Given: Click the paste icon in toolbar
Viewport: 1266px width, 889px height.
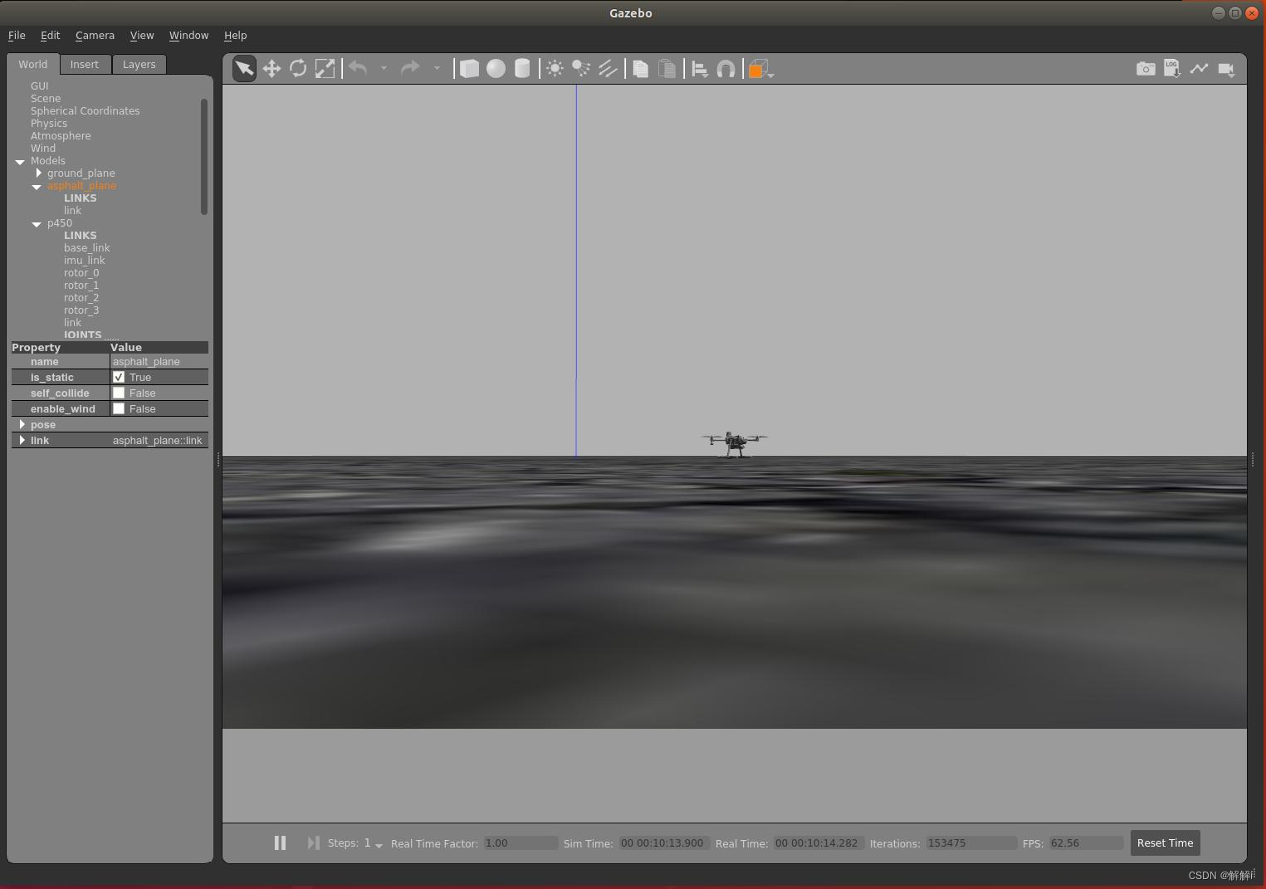Looking at the screenshot, I should click(667, 69).
